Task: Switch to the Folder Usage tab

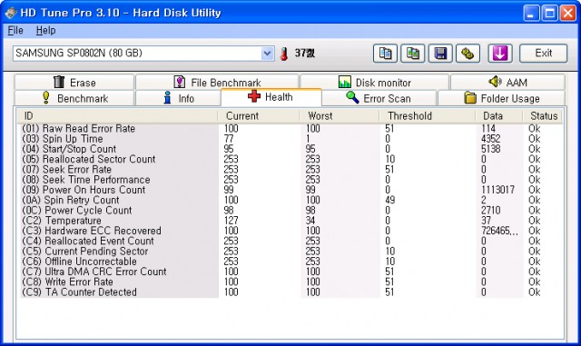Action: pos(501,98)
